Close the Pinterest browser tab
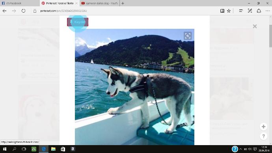This screenshot has height=153, width=272. click(x=76, y=3)
